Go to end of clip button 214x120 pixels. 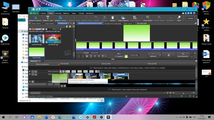tap(99, 56)
